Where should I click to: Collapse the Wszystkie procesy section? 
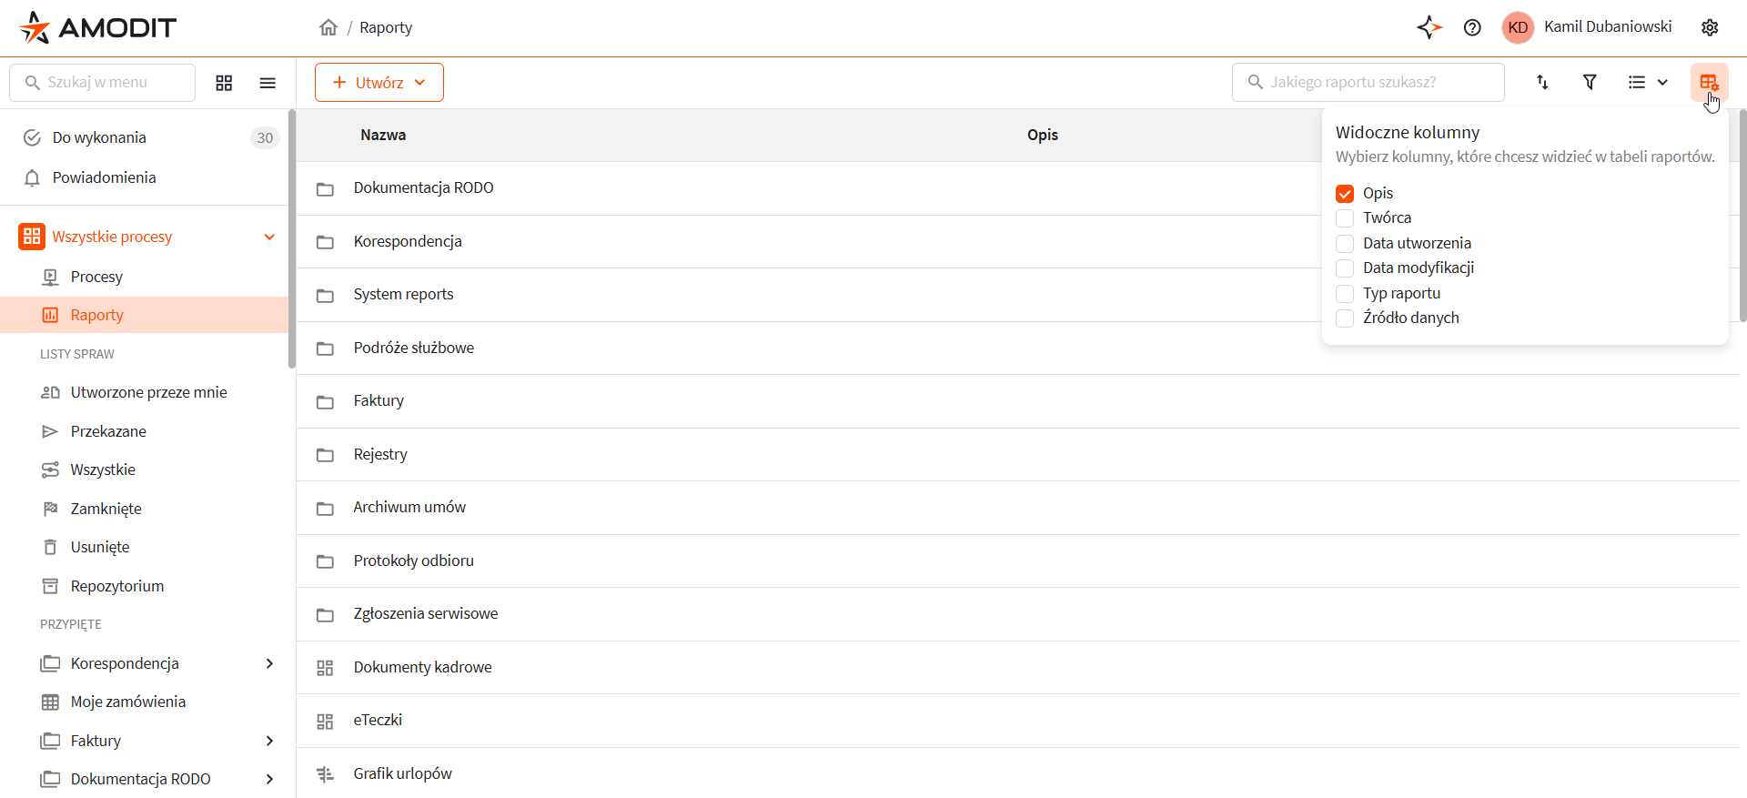(x=269, y=237)
